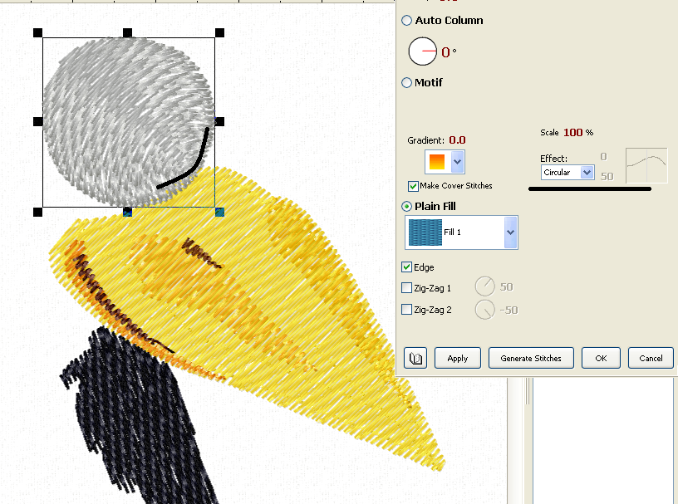Select the Motif radio option
The image size is (678, 504).
click(407, 82)
